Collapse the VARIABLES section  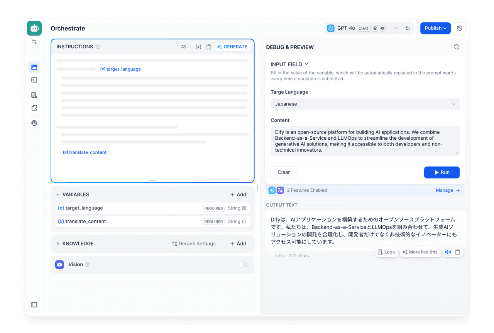[x=58, y=195]
